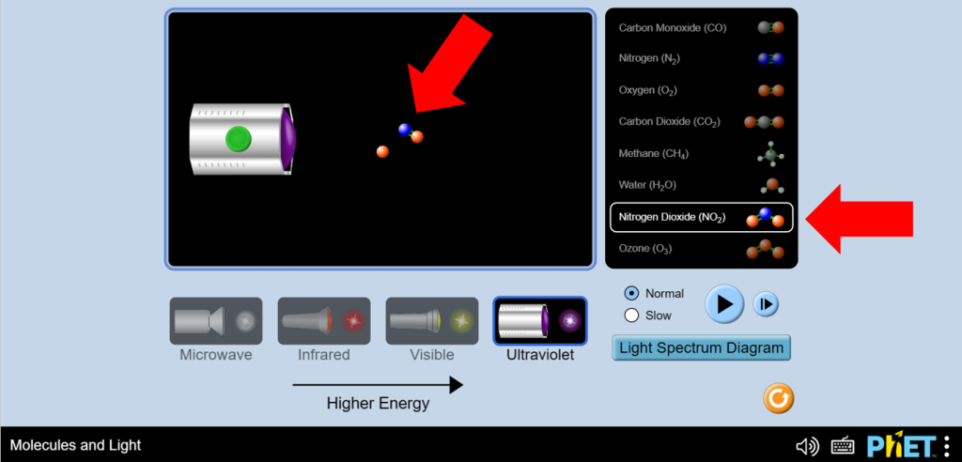Click the green emitter button on the lamp
962x462 pixels.
[238, 139]
